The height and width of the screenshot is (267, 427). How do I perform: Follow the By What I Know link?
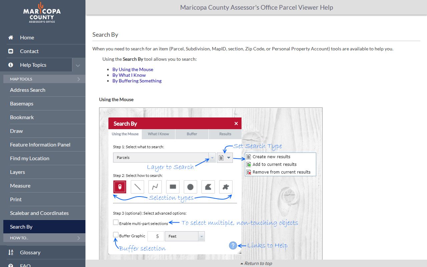(129, 75)
